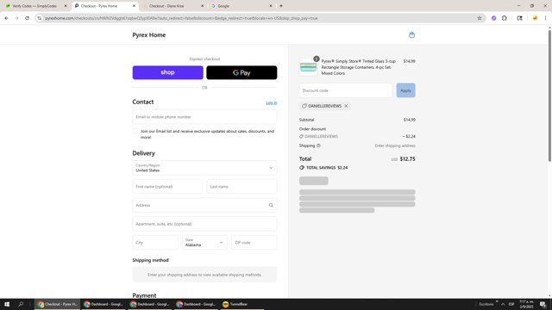Open the Chrome three-dot menu
Viewport: 552px width, 310px height.
point(545,18)
